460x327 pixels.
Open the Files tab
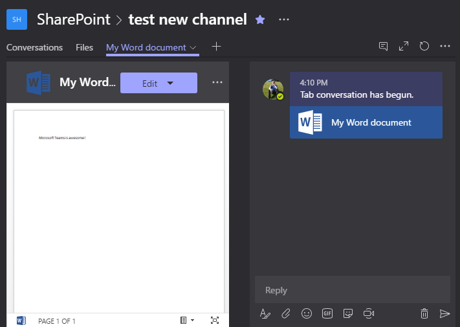tap(84, 47)
